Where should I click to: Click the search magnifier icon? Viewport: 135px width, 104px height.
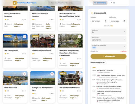pyautogui.click(x=50, y=3)
